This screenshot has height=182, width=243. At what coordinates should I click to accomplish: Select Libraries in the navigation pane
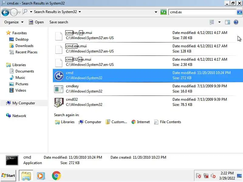pos(16,65)
